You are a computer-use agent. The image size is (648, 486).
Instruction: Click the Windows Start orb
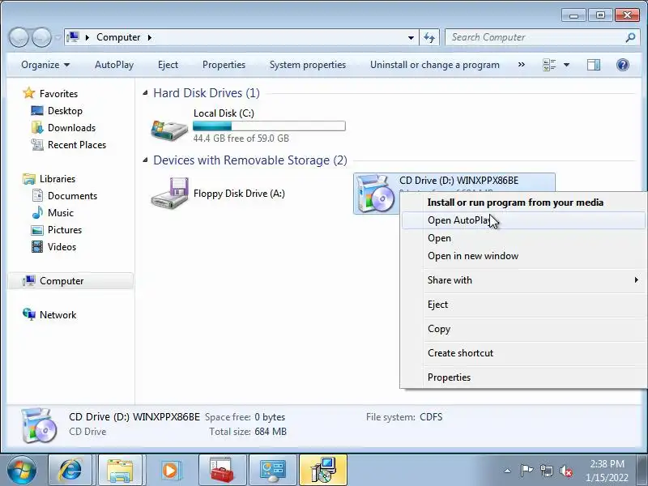click(x=22, y=471)
